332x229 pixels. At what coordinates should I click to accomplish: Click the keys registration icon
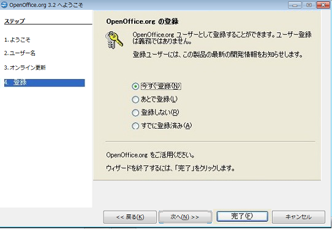(x=114, y=40)
